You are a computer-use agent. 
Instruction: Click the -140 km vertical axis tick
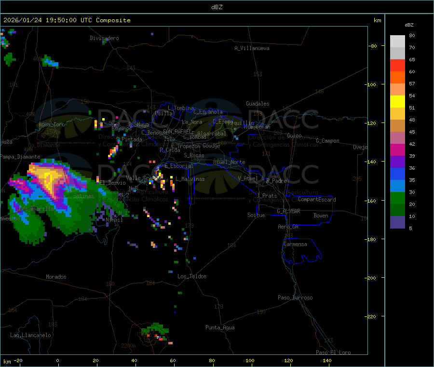click(372, 162)
